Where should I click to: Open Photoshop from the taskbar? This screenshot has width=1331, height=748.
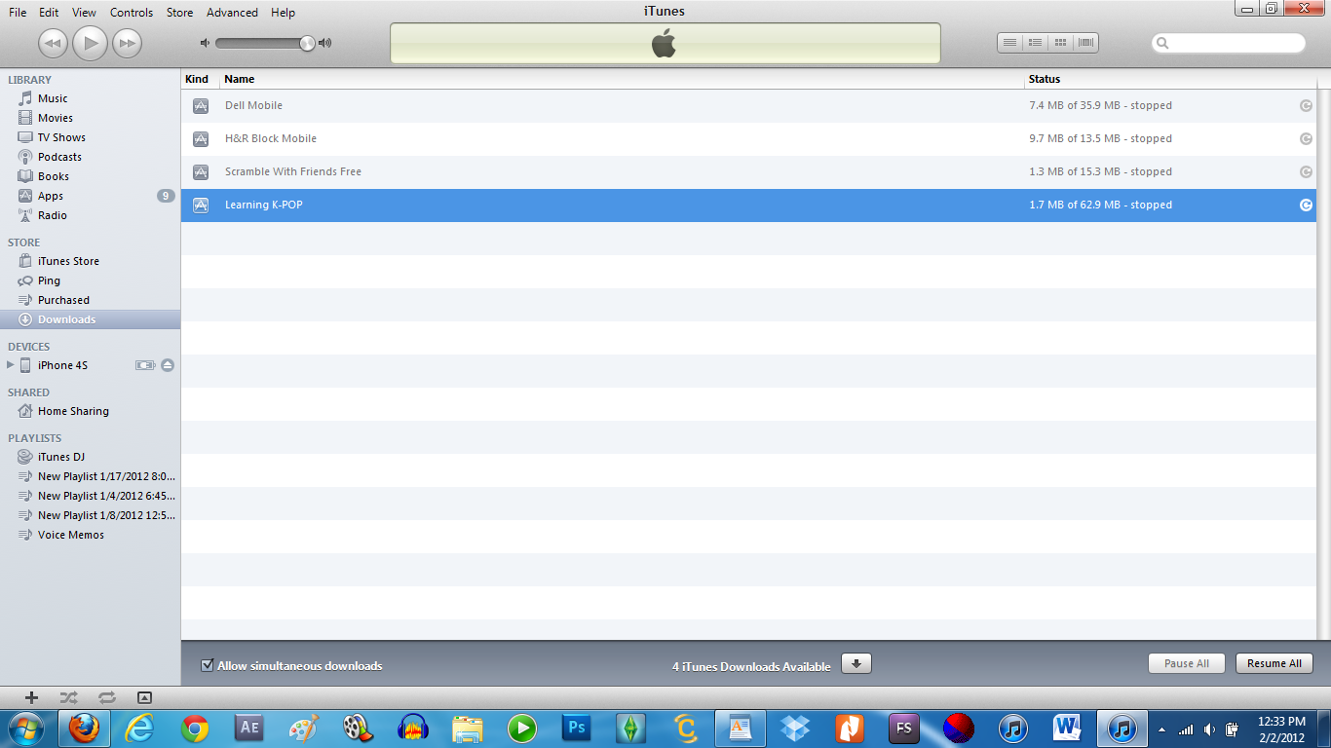(576, 728)
